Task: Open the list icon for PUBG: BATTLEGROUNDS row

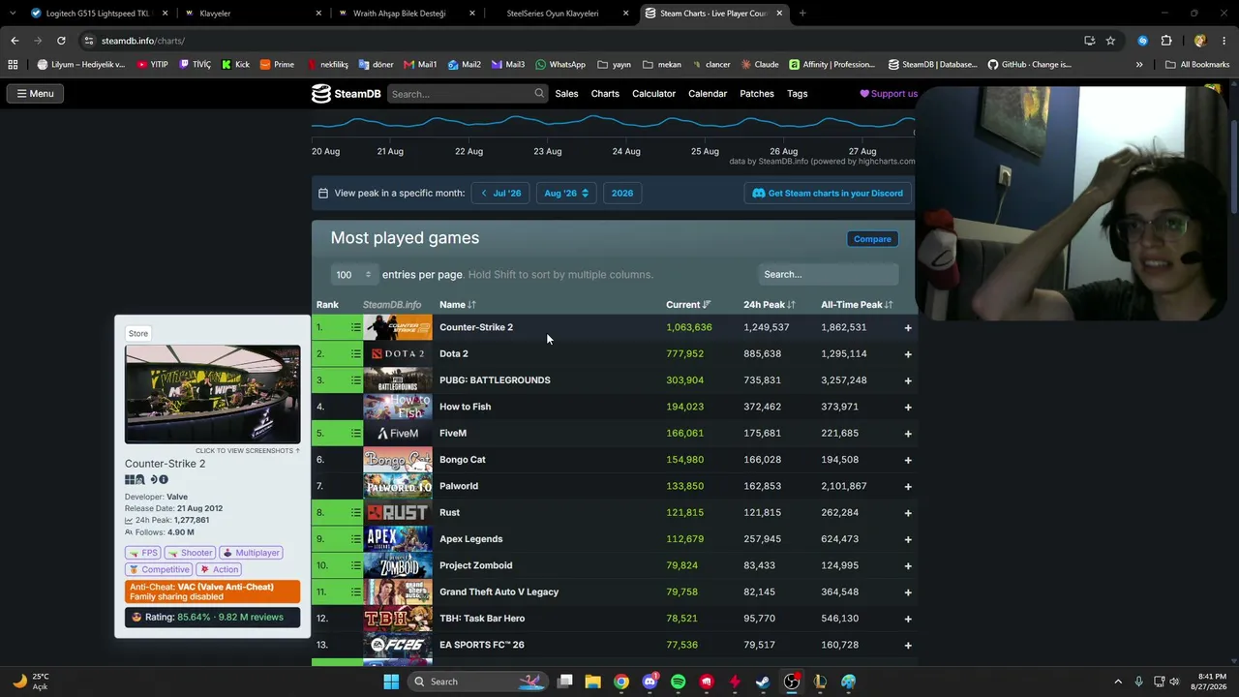Action: (355, 380)
